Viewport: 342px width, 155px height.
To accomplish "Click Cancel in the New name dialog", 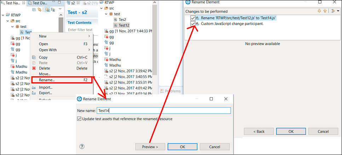I will pyautogui.click(x=215, y=147).
